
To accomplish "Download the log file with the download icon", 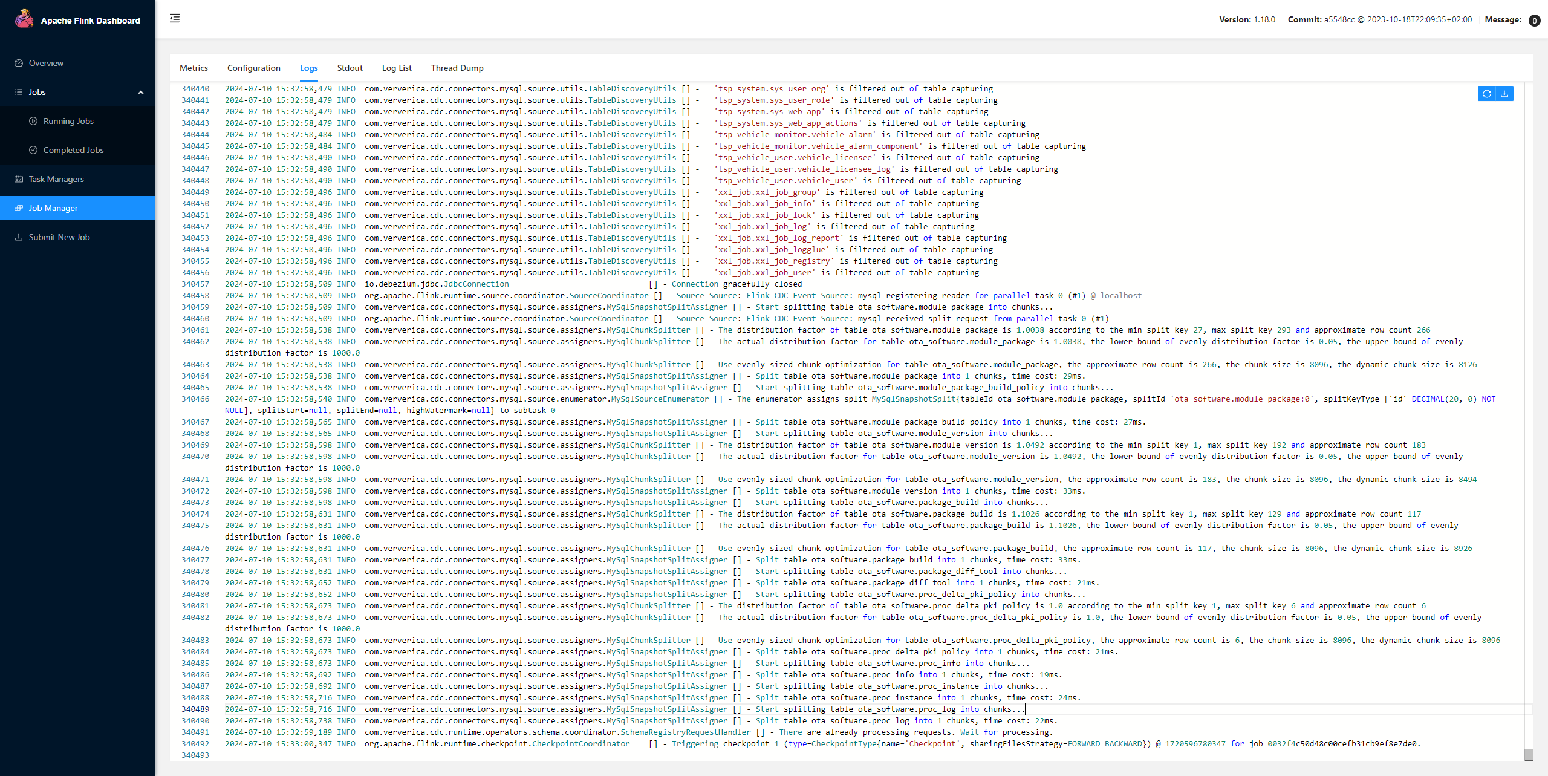I will coord(1504,94).
